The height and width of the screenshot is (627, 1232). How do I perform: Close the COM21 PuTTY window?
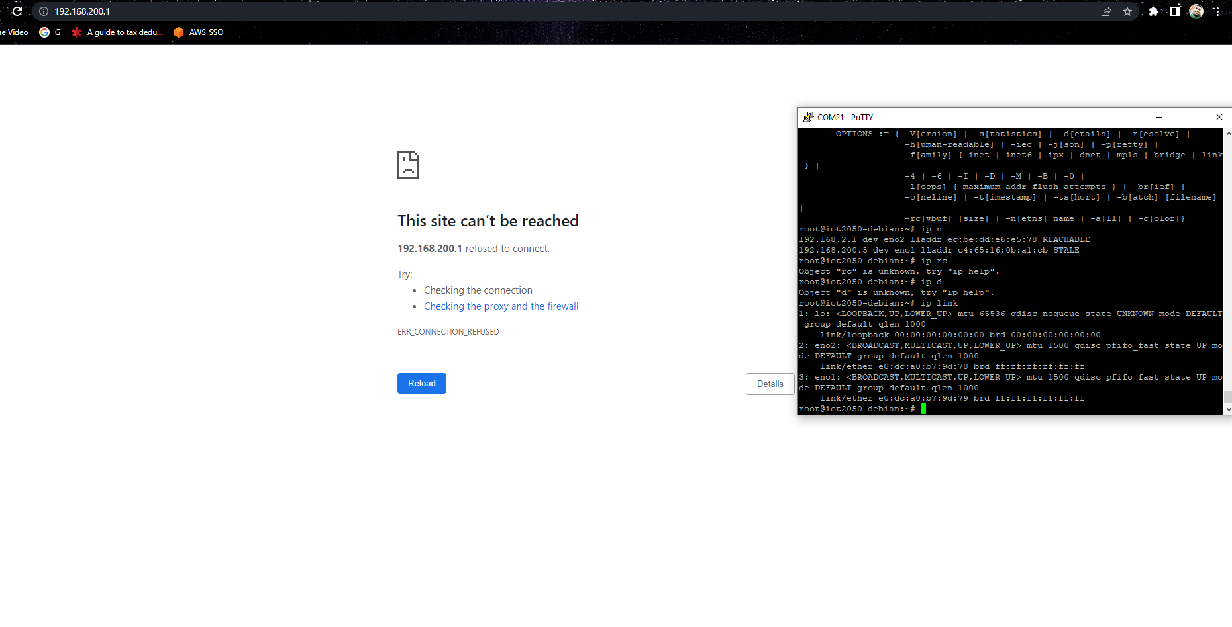(1219, 117)
